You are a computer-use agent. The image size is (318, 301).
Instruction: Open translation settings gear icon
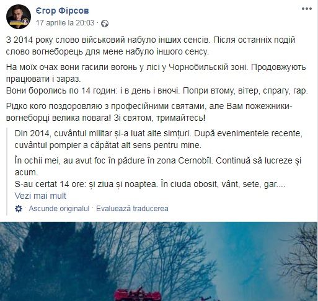(x=19, y=209)
